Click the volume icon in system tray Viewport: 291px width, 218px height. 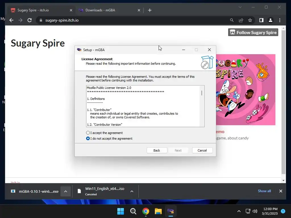pyautogui.click(x=255, y=211)
